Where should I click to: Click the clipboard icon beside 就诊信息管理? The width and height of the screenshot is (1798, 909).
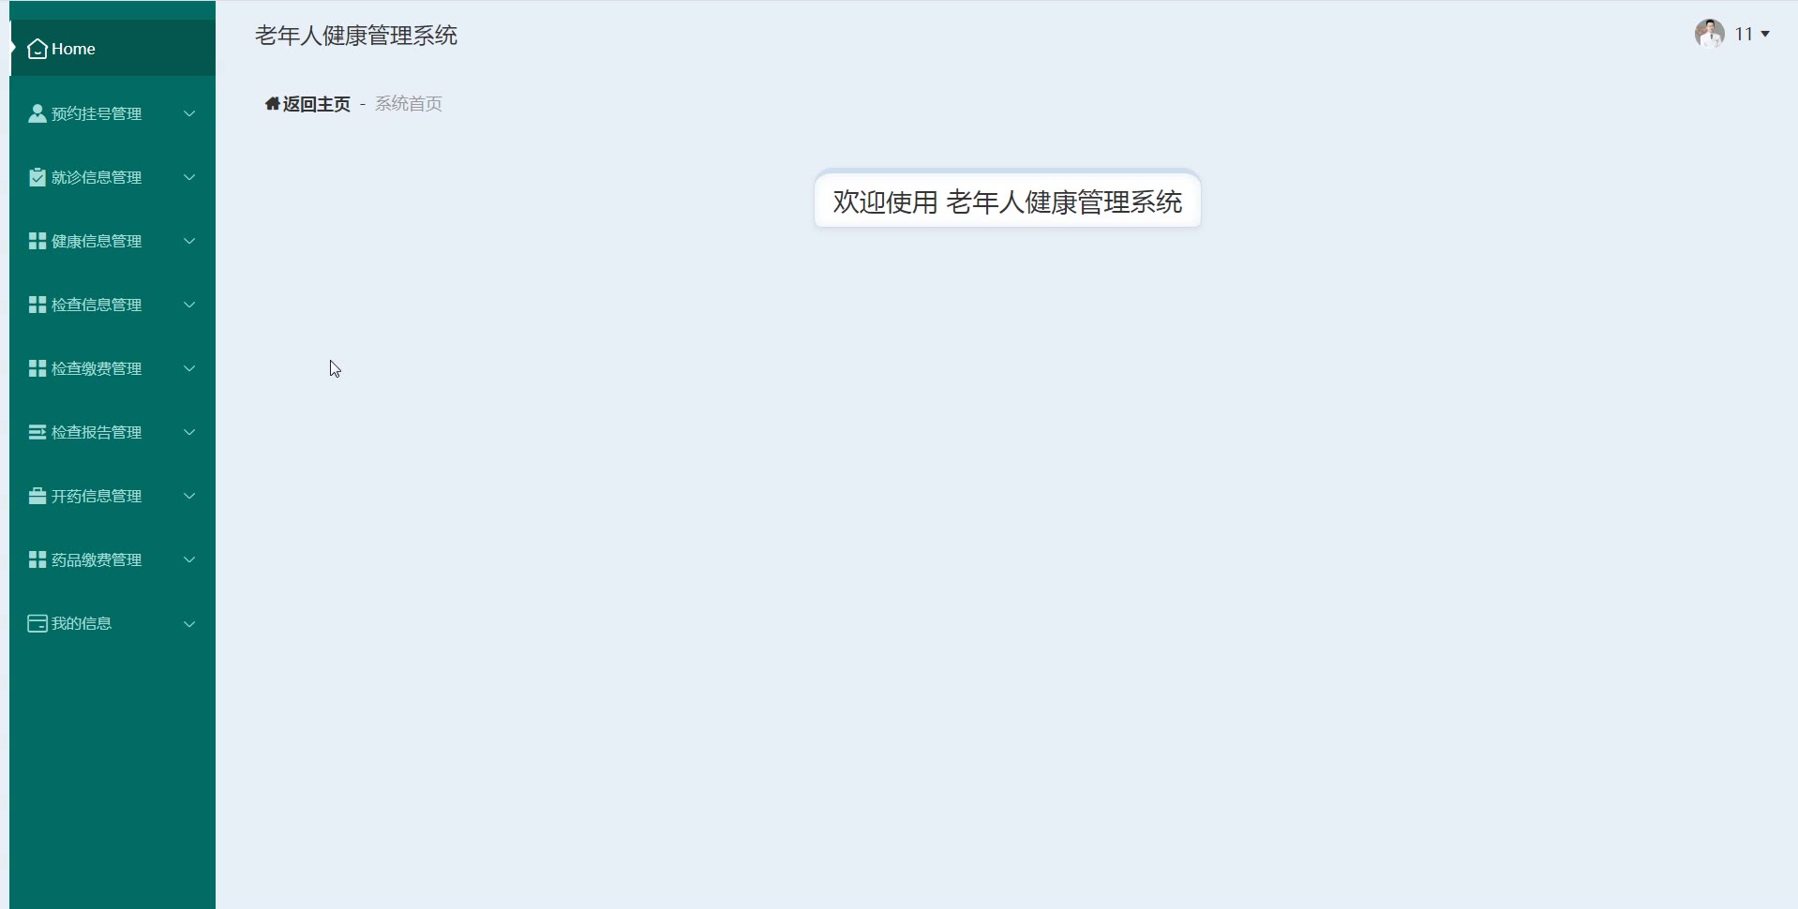[x=37, y=177]
